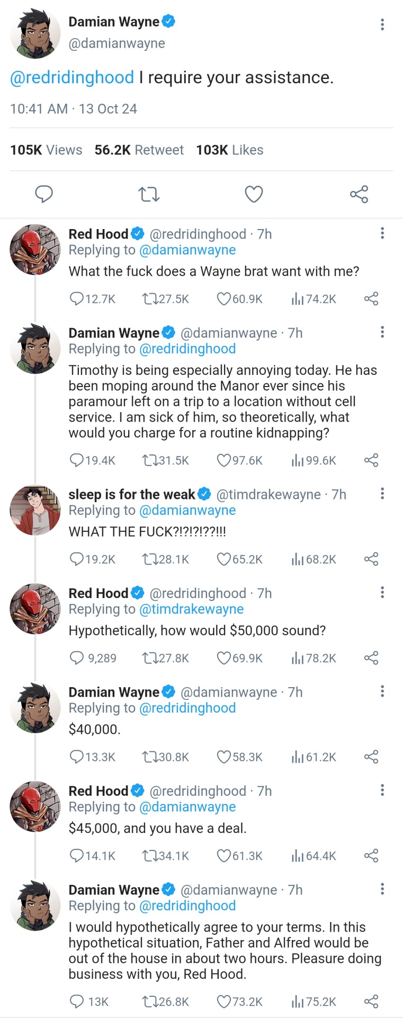This screenshot has width=403, height=1018.
Task: Open more options on the "WHAT THE FUCK" reply
Action: (x=382, y=494)
